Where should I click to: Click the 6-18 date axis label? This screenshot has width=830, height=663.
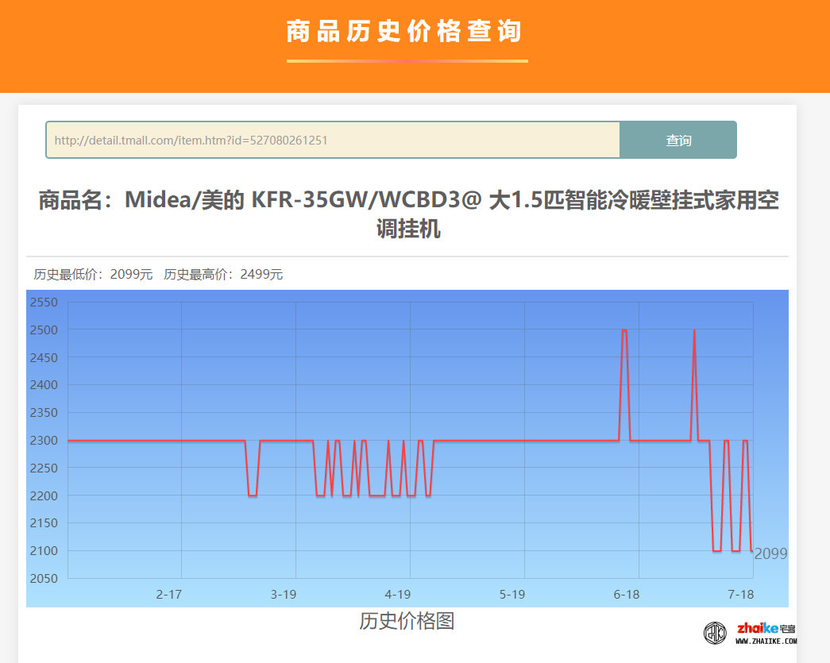[626, 594]
